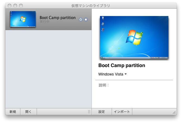Click the stop button next to Boot Camp partition
This screenshot has width=182, height=123.
tap(86, 20)
